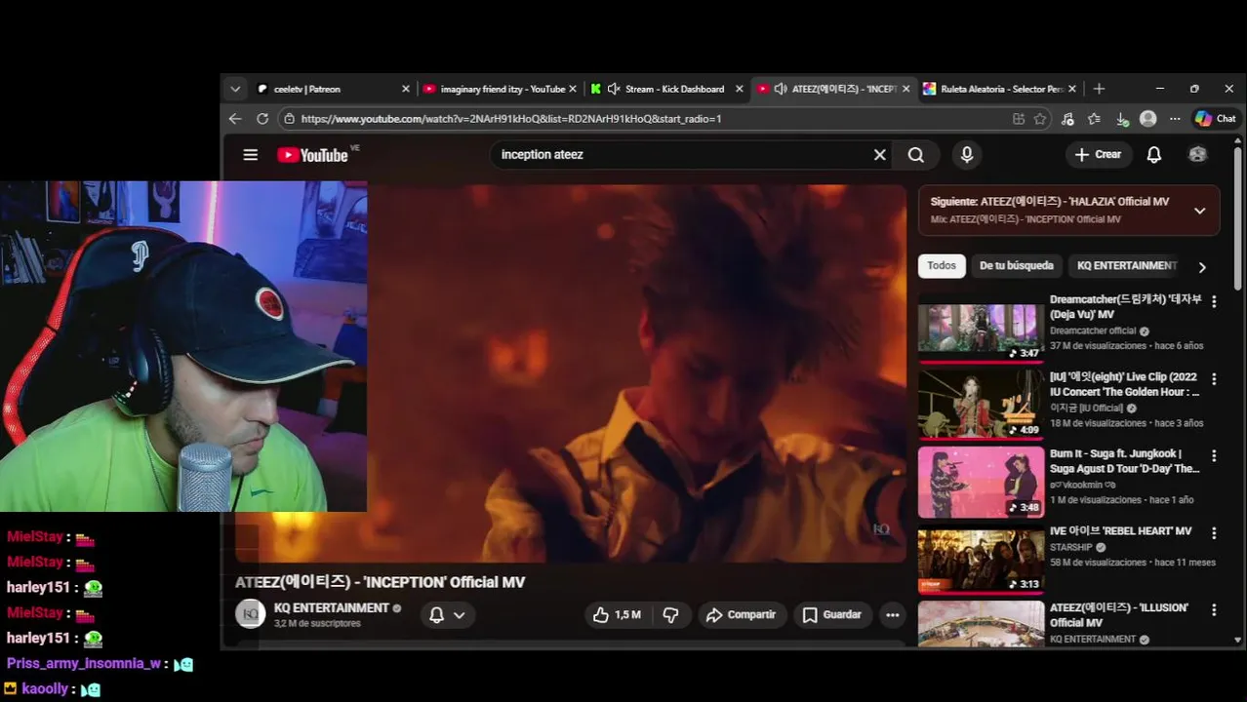Open the KQ channel avatar under the video
The image size is (1247, 702).
(251, 614)
